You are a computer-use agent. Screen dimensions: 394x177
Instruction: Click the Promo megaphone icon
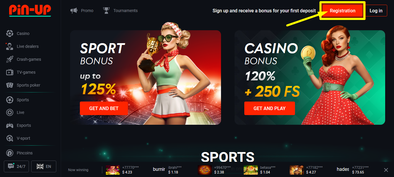[74, 11]
